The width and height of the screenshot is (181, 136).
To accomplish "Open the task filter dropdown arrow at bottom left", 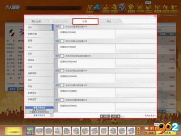I will 52,115.
